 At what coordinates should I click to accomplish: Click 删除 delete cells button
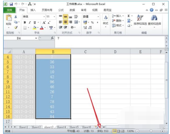(x=118, y=21)
